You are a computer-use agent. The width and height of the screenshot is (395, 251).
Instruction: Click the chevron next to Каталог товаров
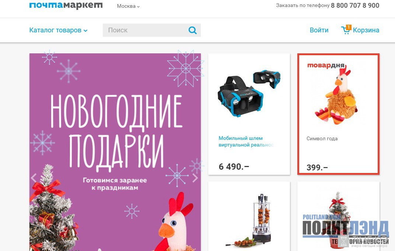tap(85, 31)
